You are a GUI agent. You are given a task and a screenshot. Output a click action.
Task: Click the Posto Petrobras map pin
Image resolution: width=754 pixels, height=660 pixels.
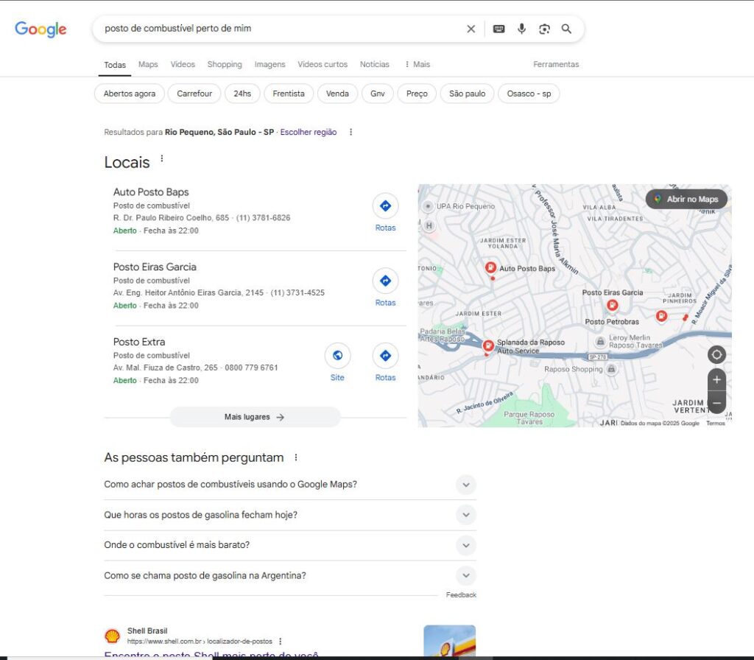coord(661,316)
